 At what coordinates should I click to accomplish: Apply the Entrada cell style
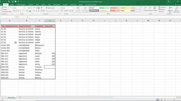click(x=115, y=11)
